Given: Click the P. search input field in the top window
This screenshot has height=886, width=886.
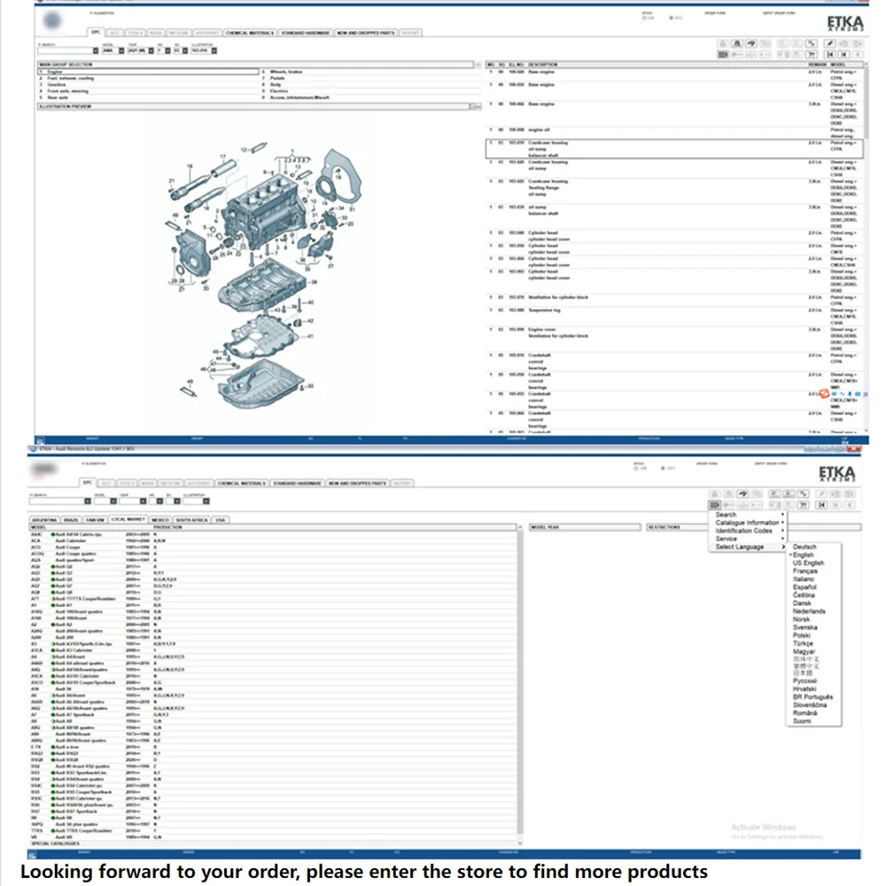Looking at the screenshot, I should coord(65,51).
